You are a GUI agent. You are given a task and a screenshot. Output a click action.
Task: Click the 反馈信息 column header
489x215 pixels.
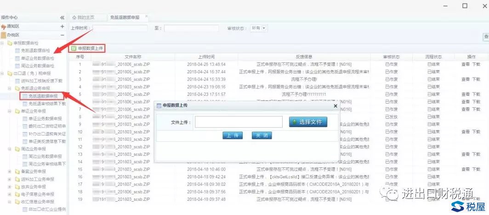point(304,57)
